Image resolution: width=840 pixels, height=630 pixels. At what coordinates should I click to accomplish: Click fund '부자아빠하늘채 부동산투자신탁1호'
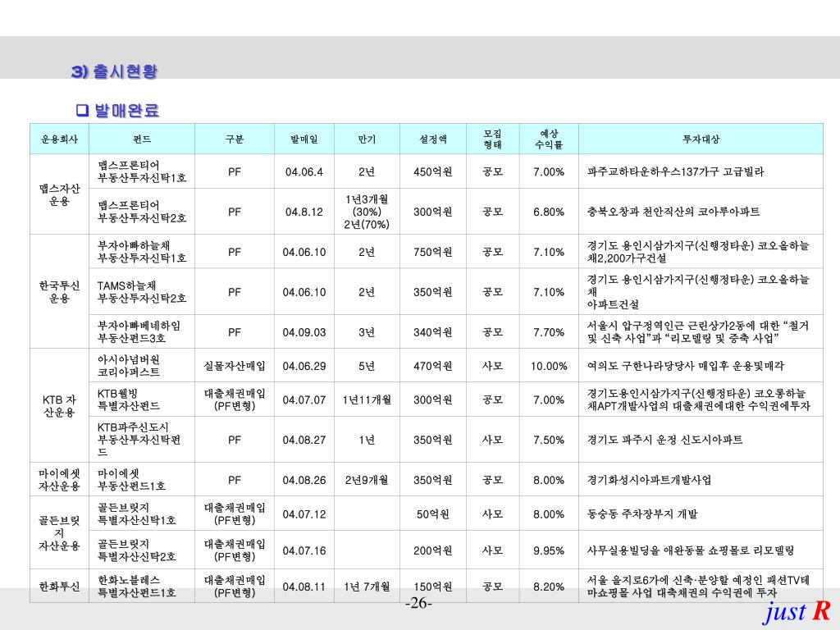point(142,252)
